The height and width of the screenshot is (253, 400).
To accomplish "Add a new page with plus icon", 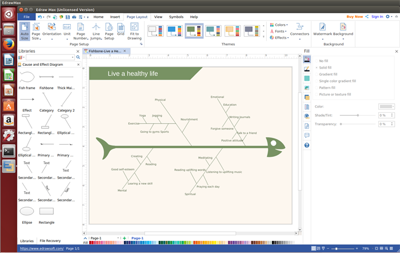I will (125, 238).
